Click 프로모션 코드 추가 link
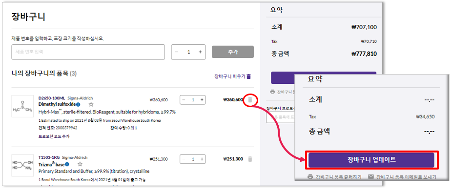This screenshot has height=190, width=451. pos(54,136)
